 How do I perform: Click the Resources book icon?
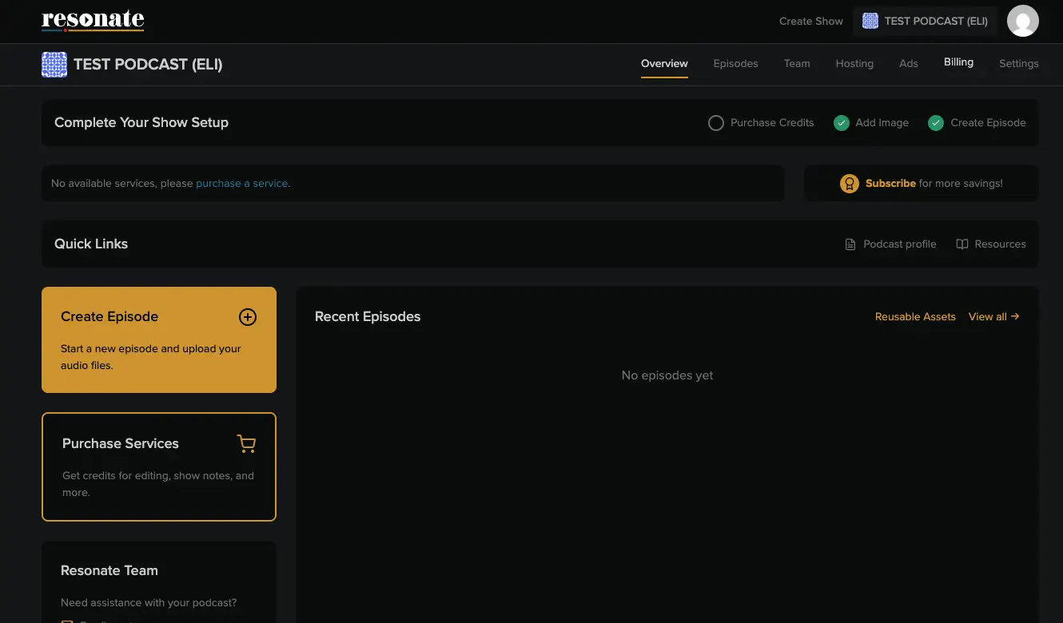tap(961, 244)
